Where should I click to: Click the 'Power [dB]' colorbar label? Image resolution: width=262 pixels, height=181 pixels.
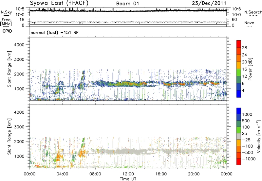click(250, 69)
